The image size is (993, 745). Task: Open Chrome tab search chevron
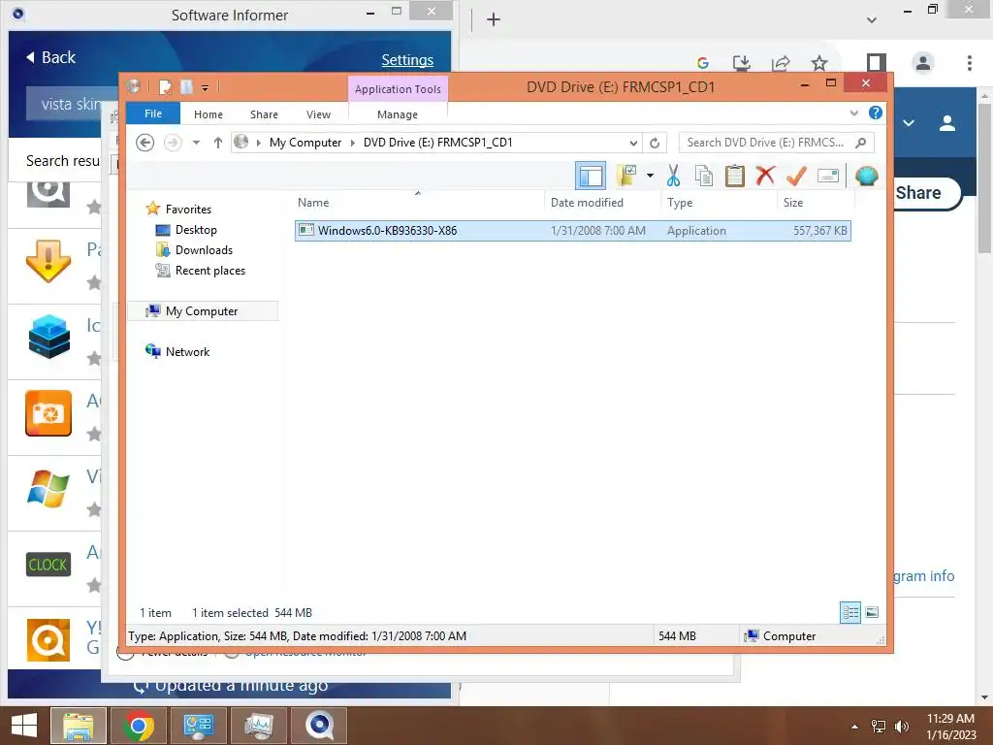(872, 20)
